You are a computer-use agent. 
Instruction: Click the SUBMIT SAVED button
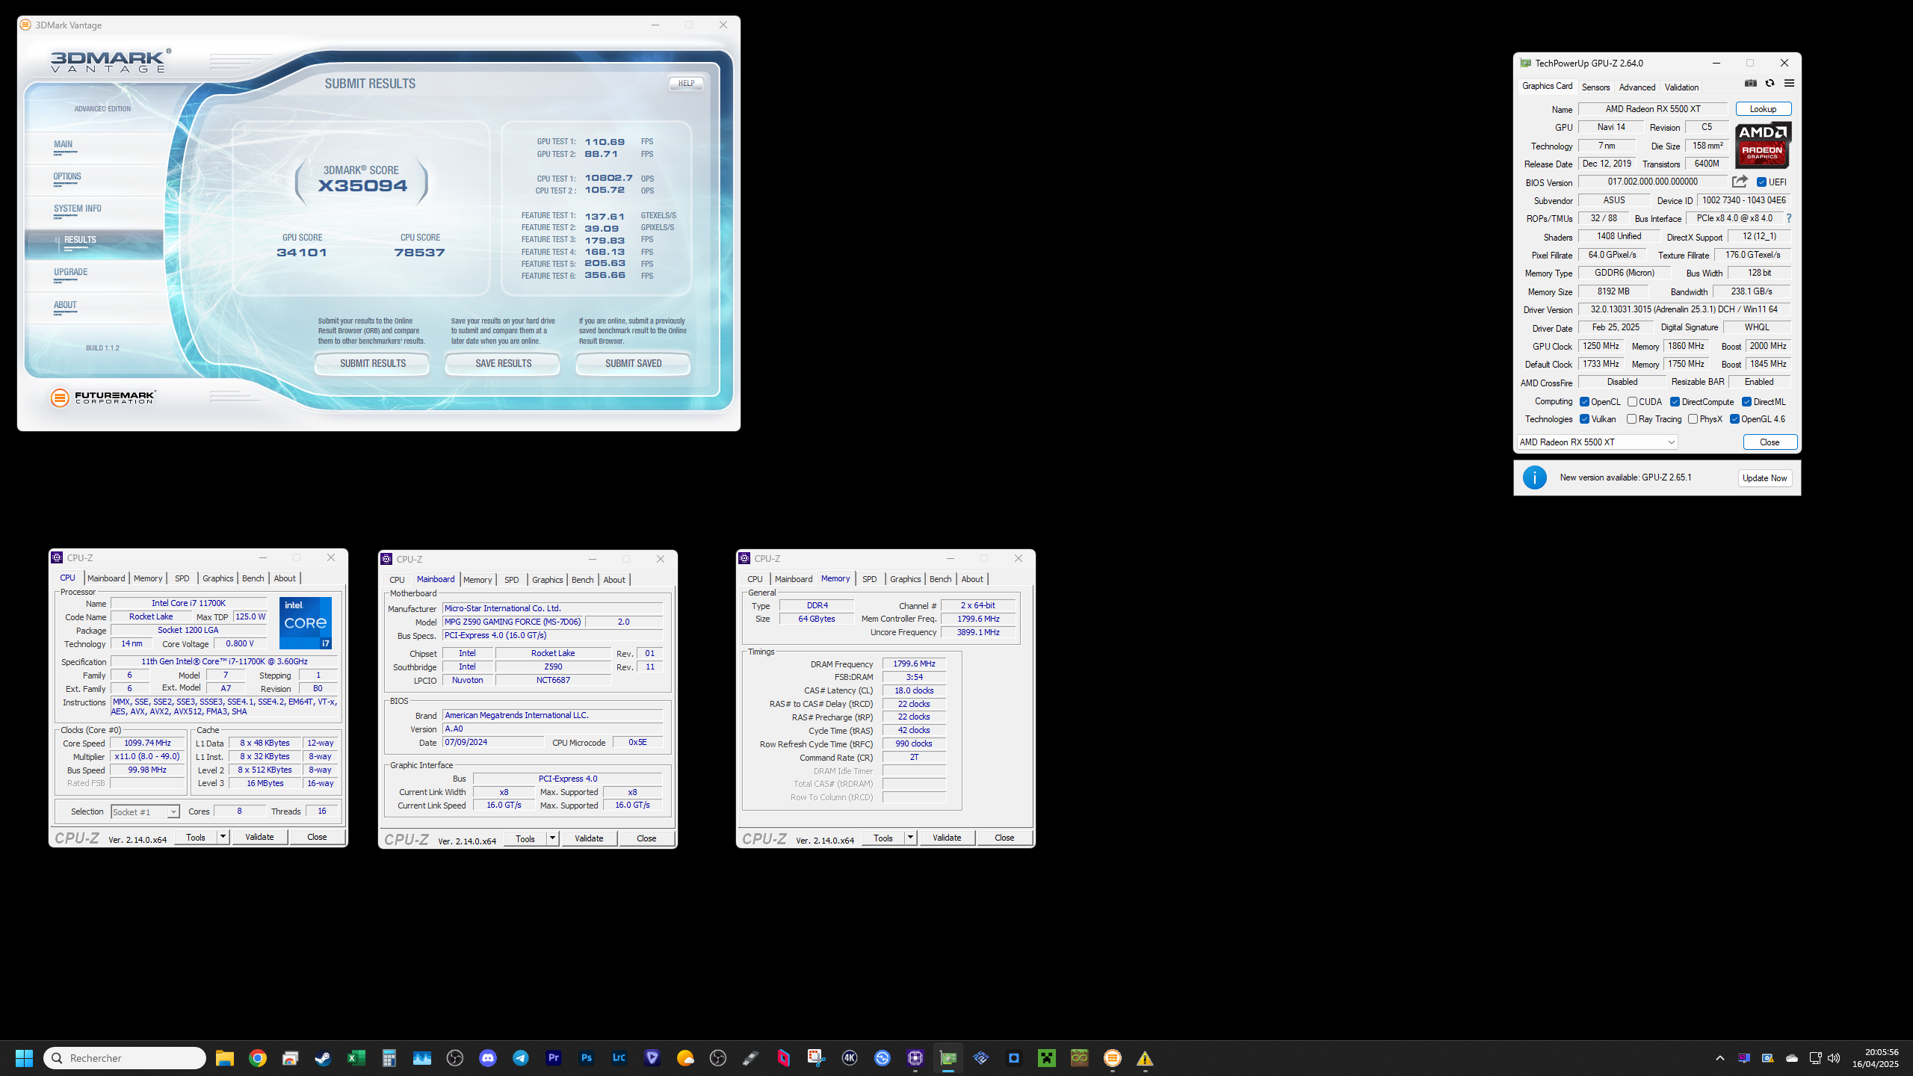(x=633, y=364)
